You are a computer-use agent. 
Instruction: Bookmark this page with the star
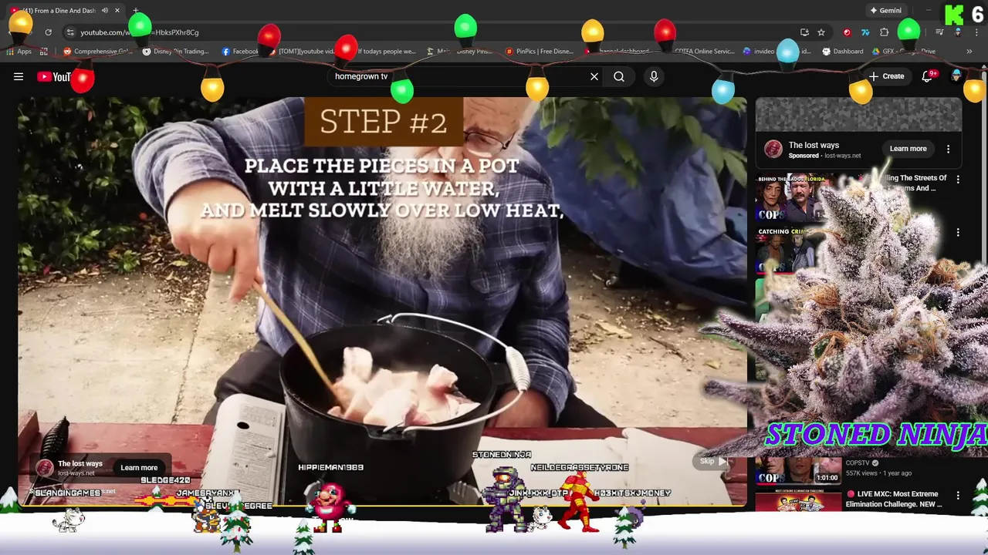(x=821, y=32)
